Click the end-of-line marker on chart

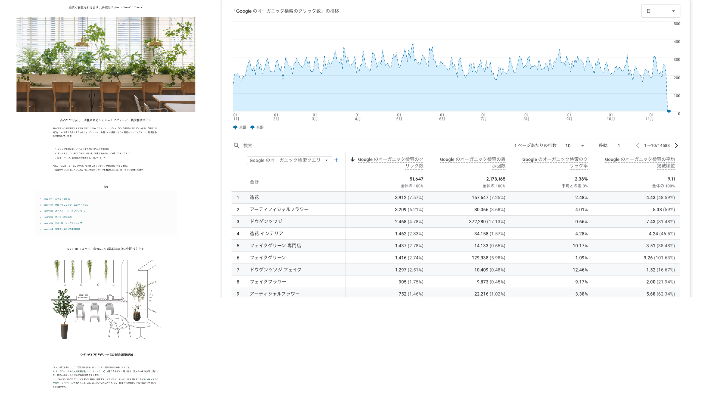coord(669,111)
